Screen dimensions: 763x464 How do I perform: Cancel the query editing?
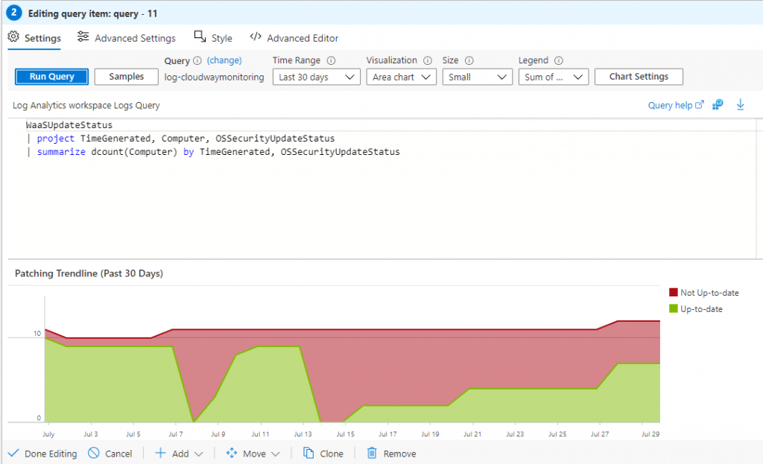click(x=110, y=454)
